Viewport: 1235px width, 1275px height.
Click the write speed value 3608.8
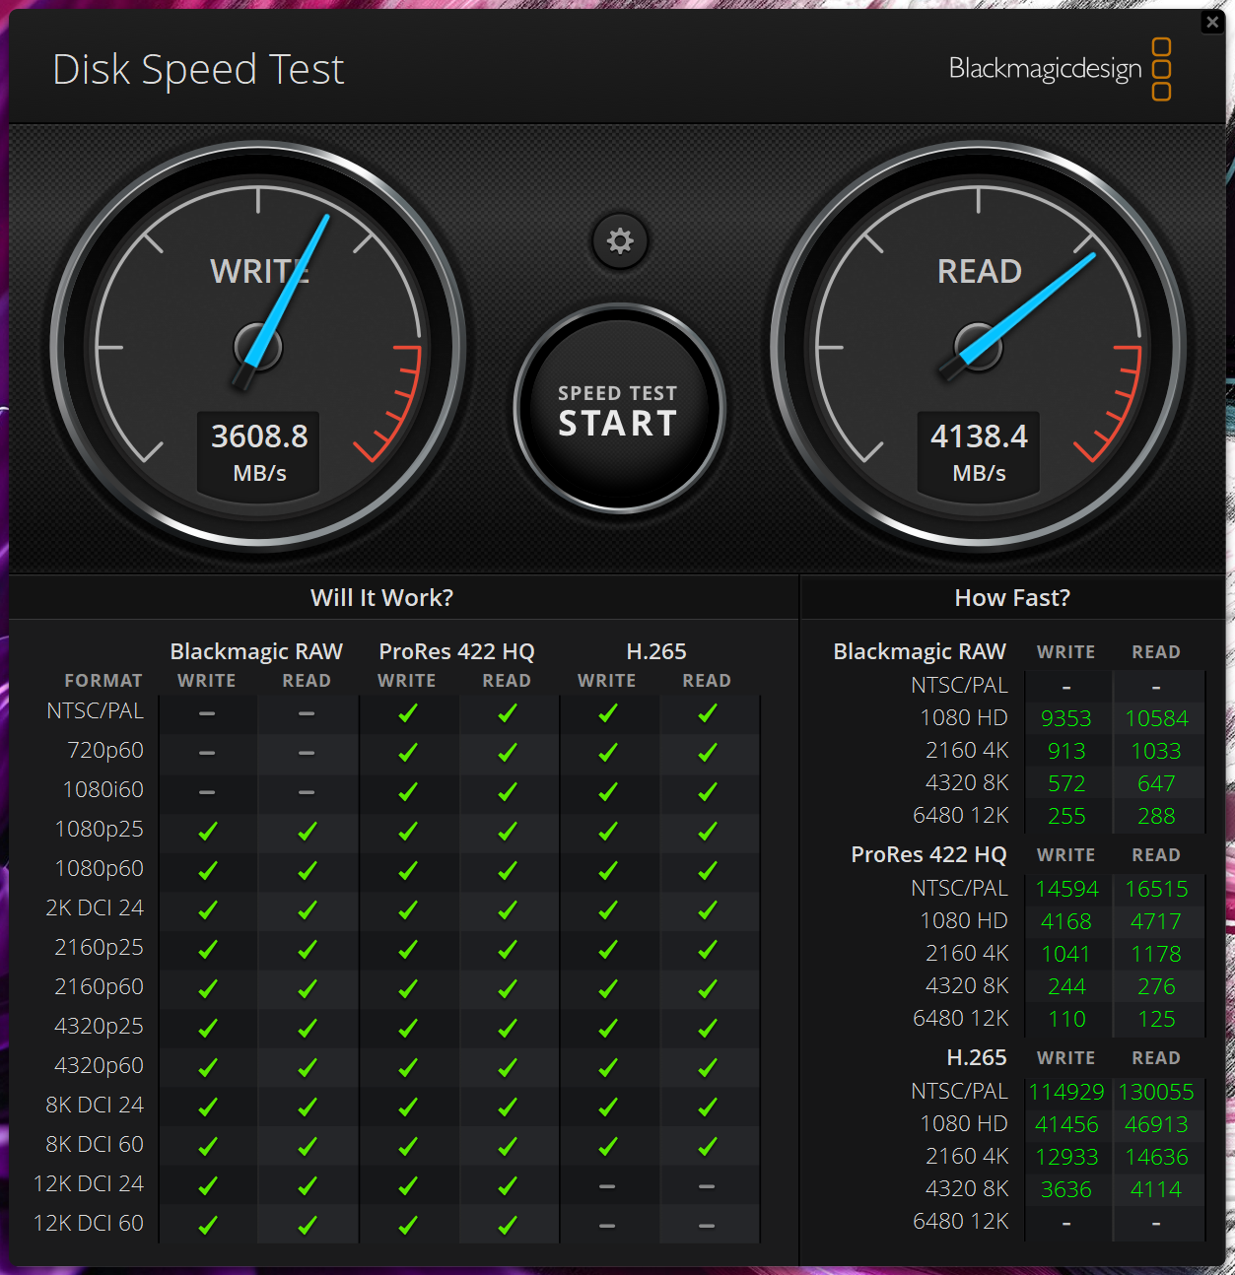click(x=259, y=436)
